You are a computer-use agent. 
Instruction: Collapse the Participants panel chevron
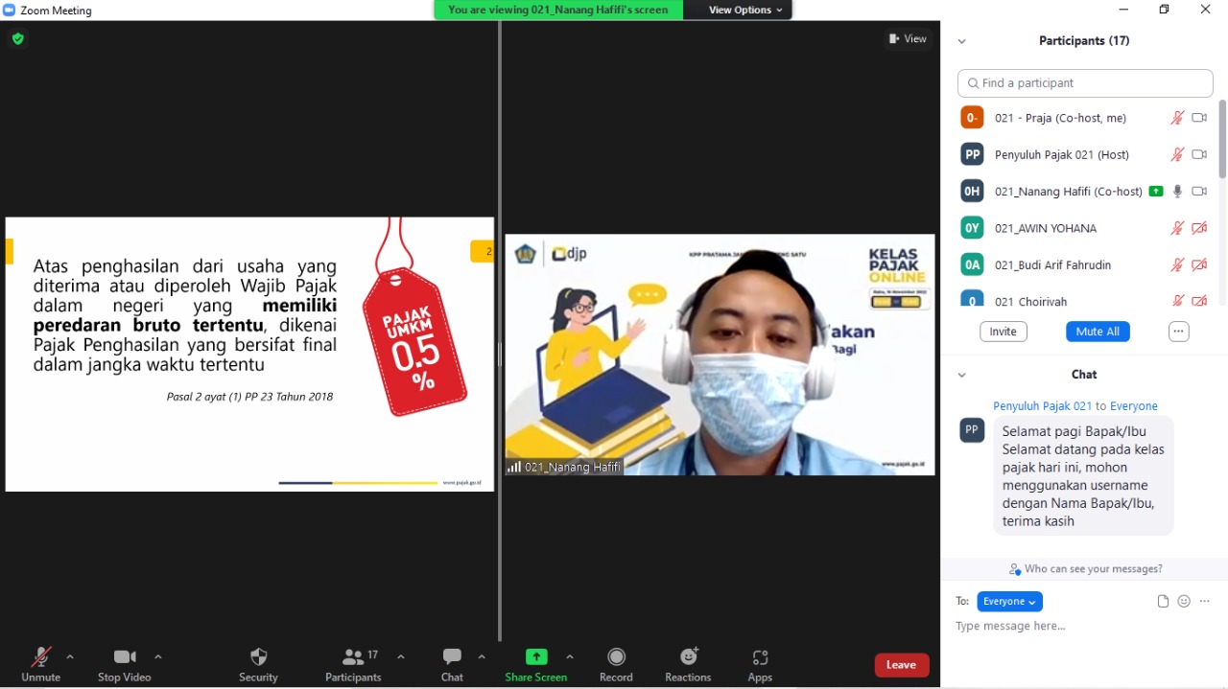[x=961, y=41]
